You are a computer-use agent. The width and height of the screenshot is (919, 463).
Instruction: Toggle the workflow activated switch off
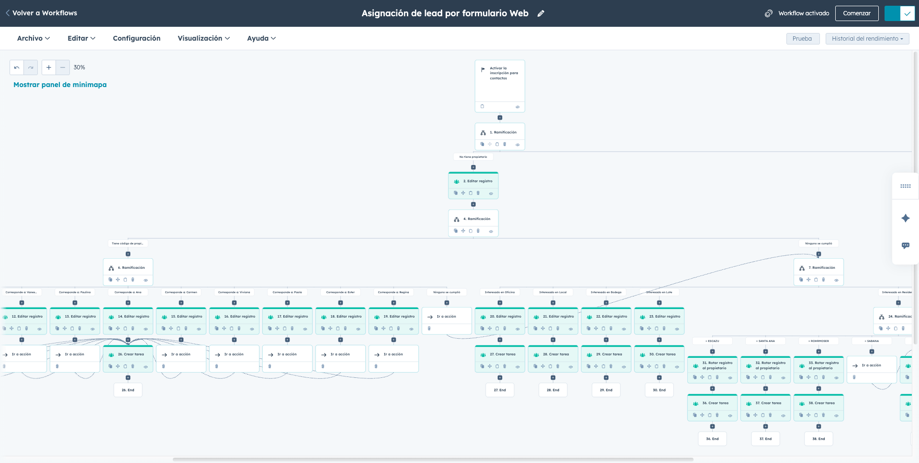point(899,13)
